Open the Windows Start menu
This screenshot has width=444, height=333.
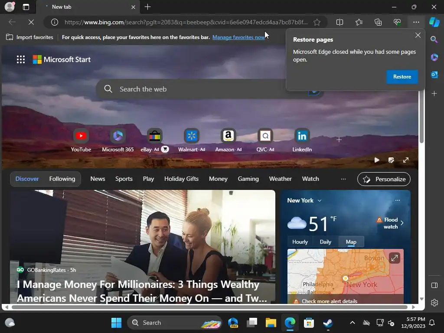pos(116,323)
